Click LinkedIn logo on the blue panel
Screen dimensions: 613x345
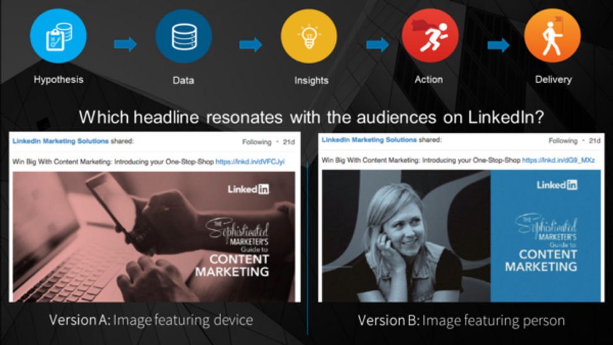click(x=557, y=185)
